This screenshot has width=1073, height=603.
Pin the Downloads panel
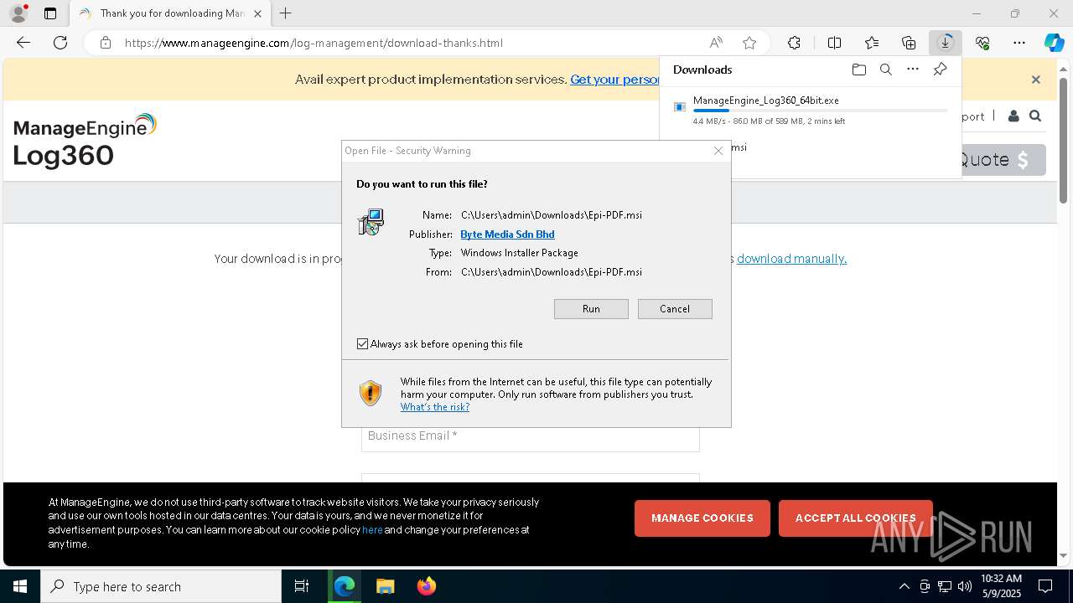click(941, 70)
